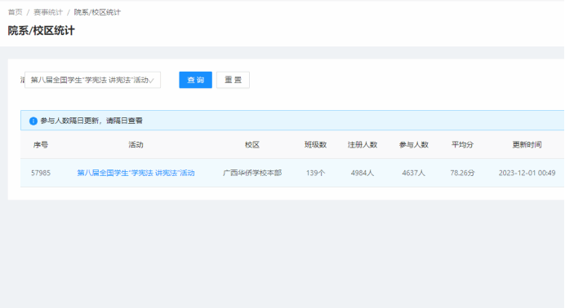The height and width of the screenshot is (308, 565).
Task: Open the 第八届全国学生 activity link in the table
Action: [136, 173]
